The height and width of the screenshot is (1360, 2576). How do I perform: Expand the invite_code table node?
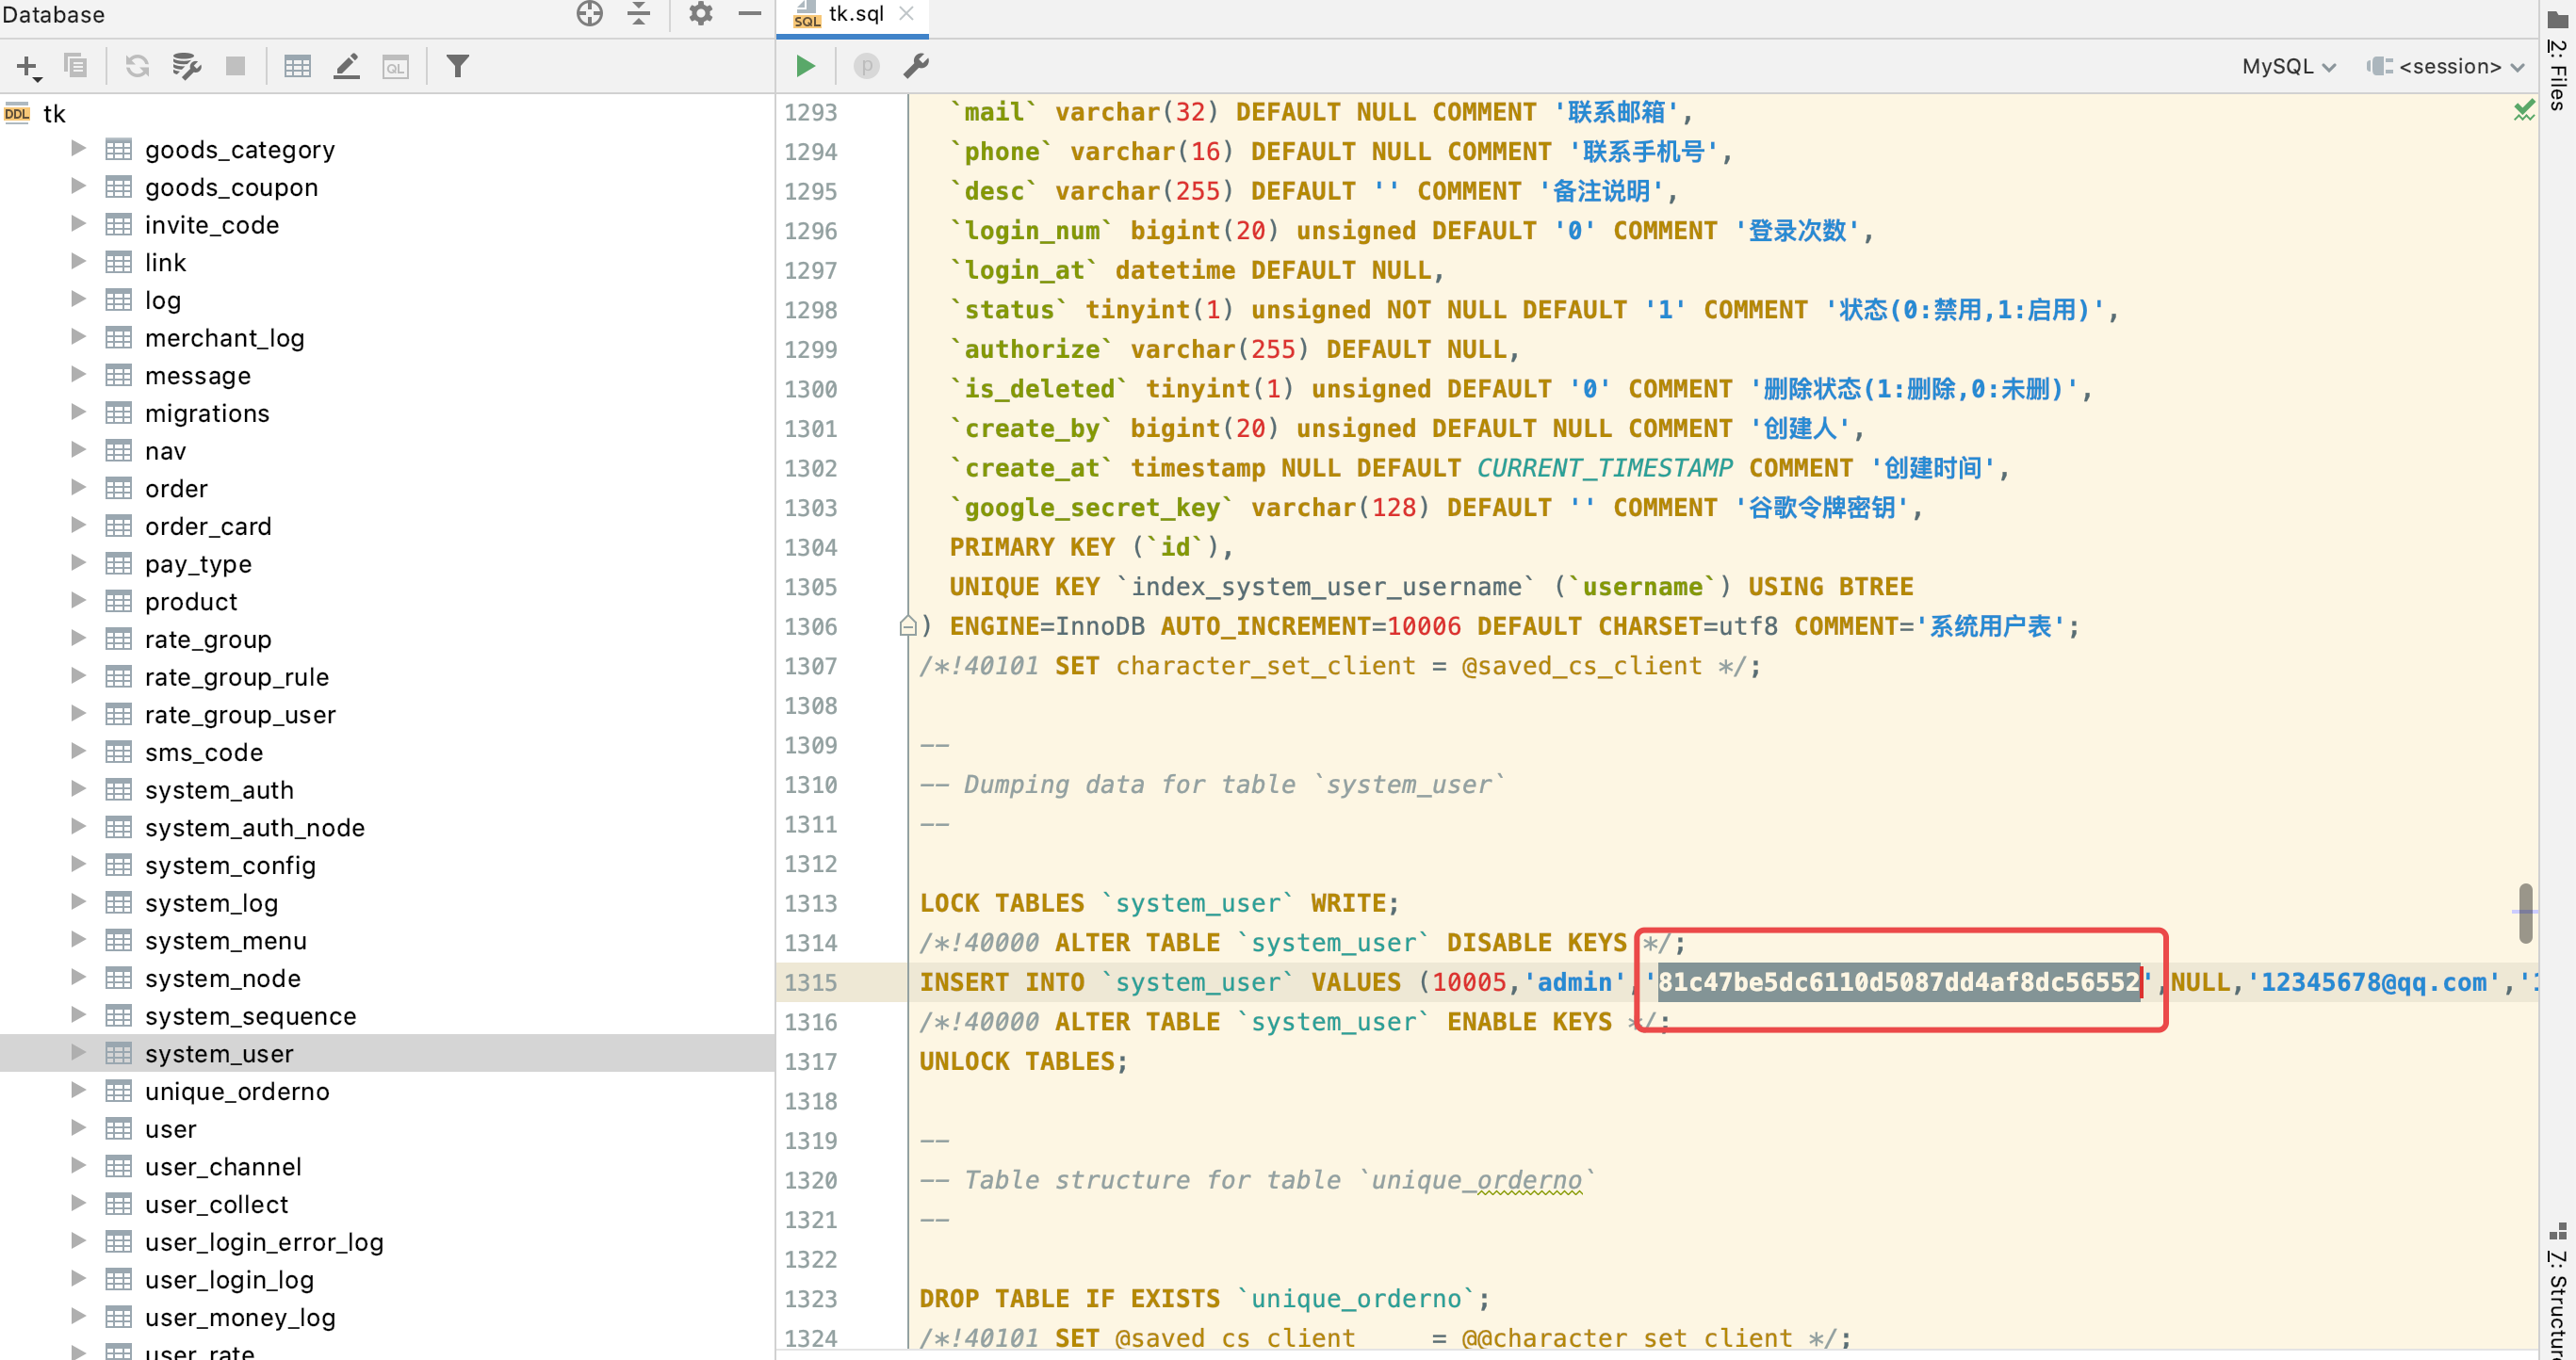pos(78,224)
